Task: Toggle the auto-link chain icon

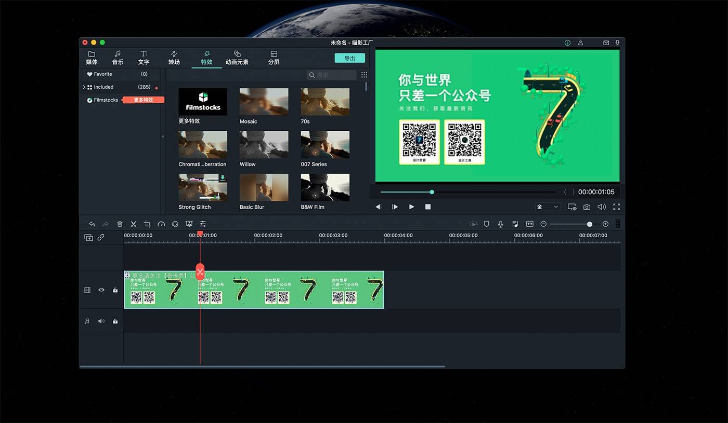Action: click(x=101, y=237)
